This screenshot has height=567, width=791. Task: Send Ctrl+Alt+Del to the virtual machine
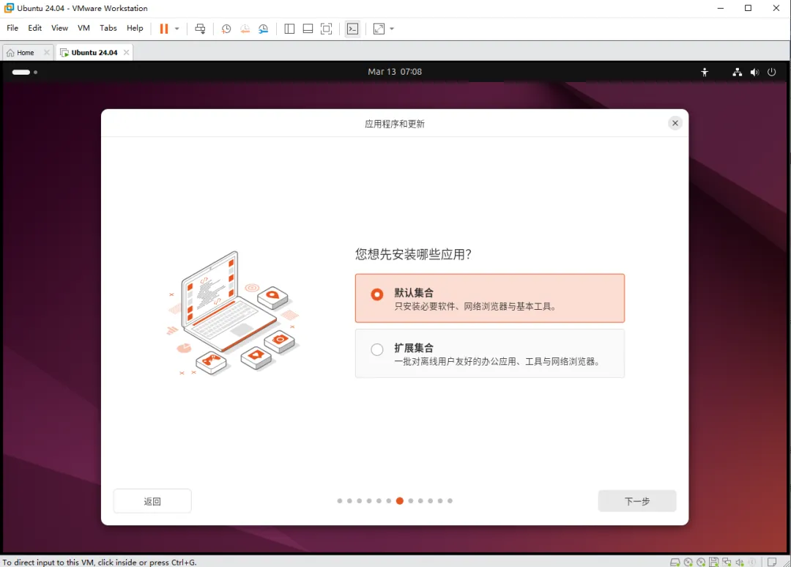click(x=200, y=29)
